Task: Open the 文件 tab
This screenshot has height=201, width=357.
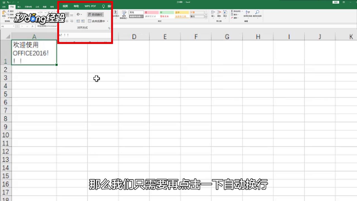Action: pyautogui.click(x=4, y=7)
